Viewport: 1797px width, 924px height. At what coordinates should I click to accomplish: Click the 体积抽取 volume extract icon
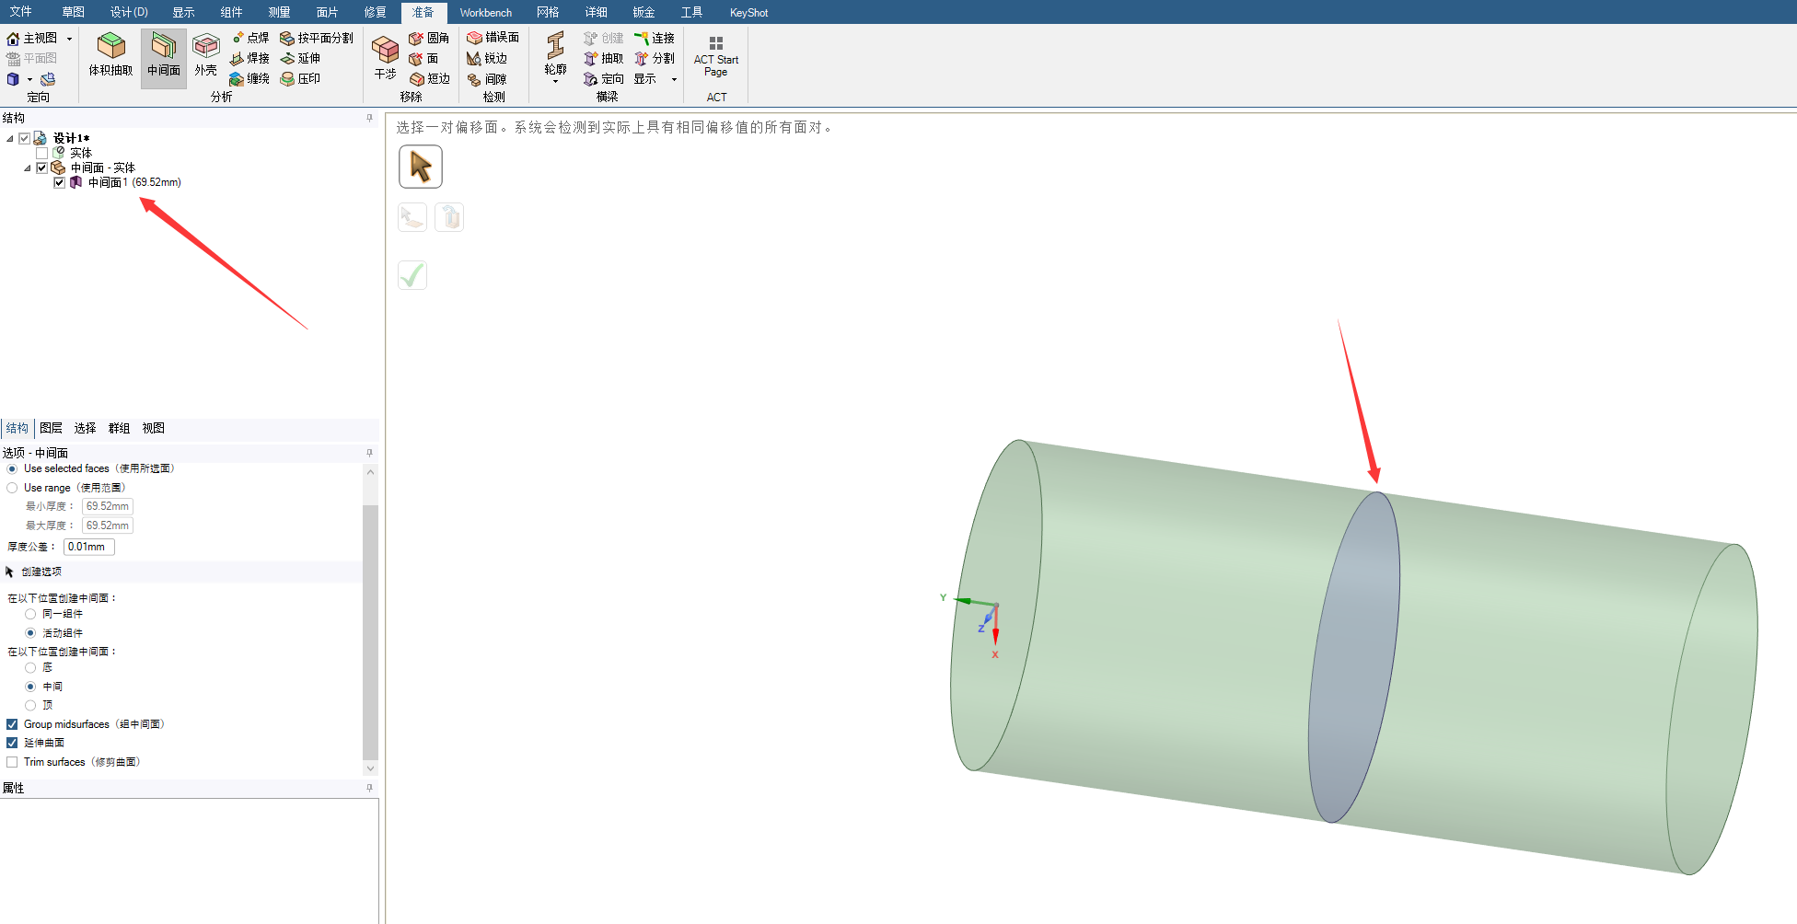tap(110, 54)
